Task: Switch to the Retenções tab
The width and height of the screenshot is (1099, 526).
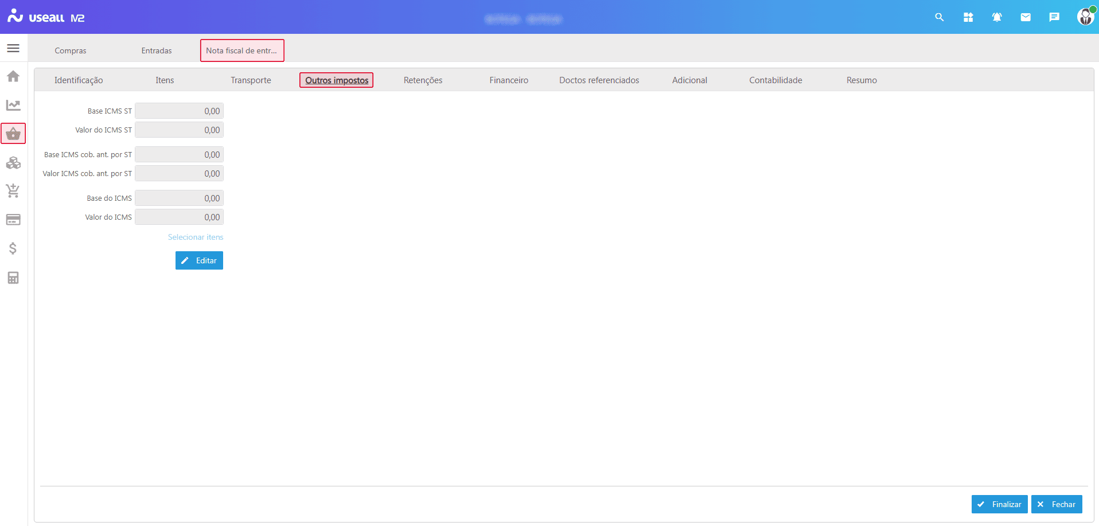Action: (x=423, y=80)
